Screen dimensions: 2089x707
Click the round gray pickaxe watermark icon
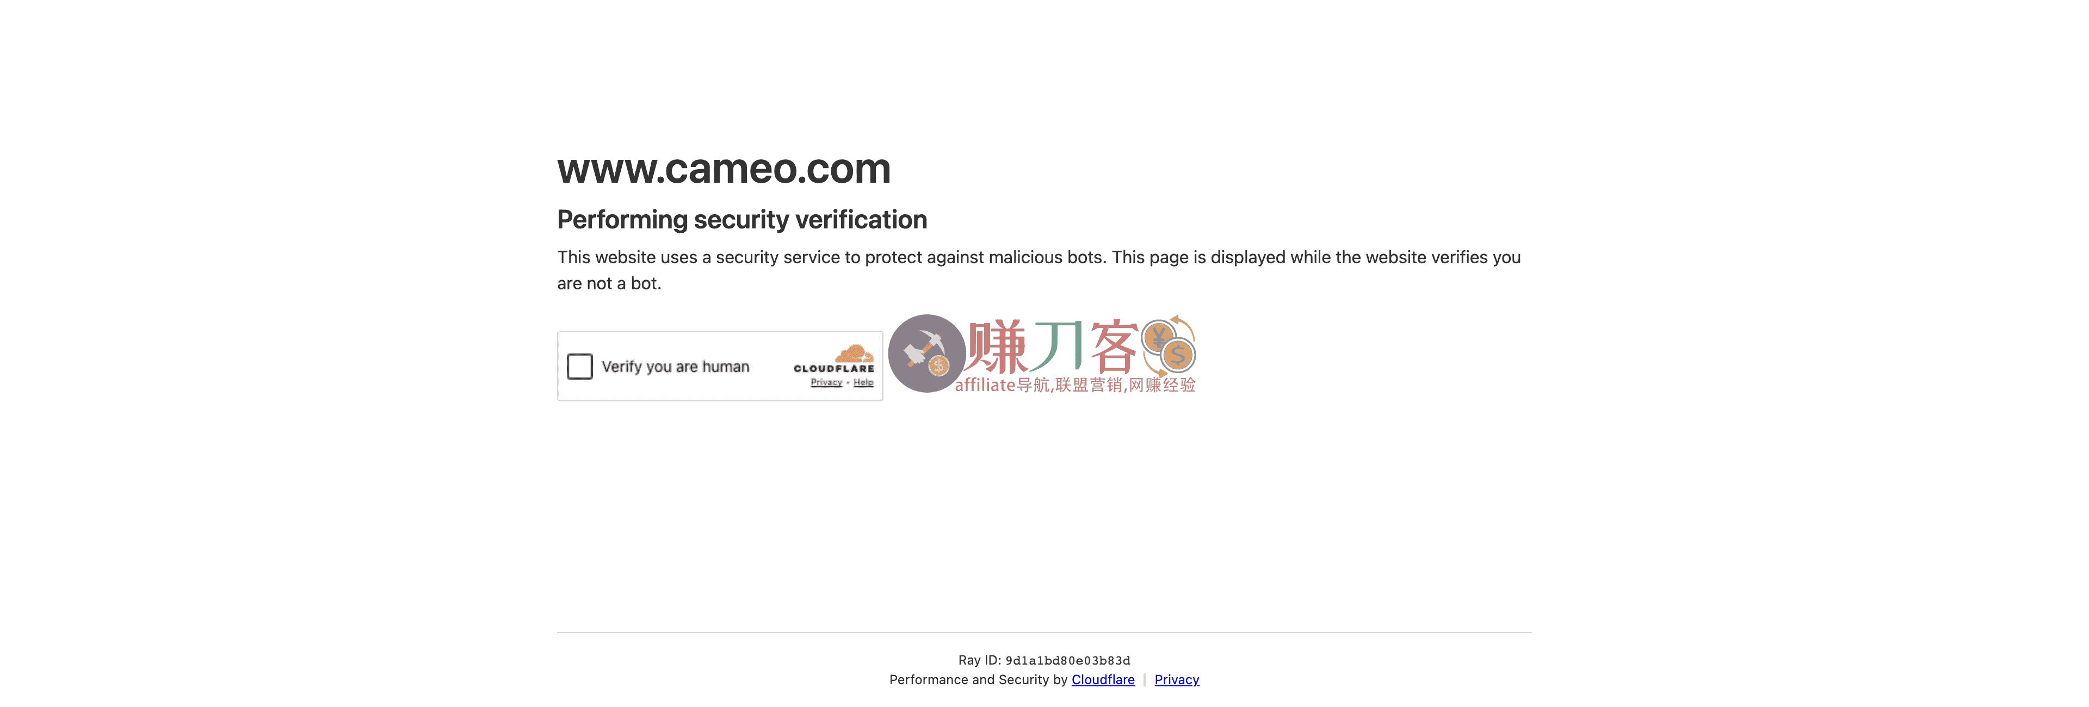tap(926, 353)
